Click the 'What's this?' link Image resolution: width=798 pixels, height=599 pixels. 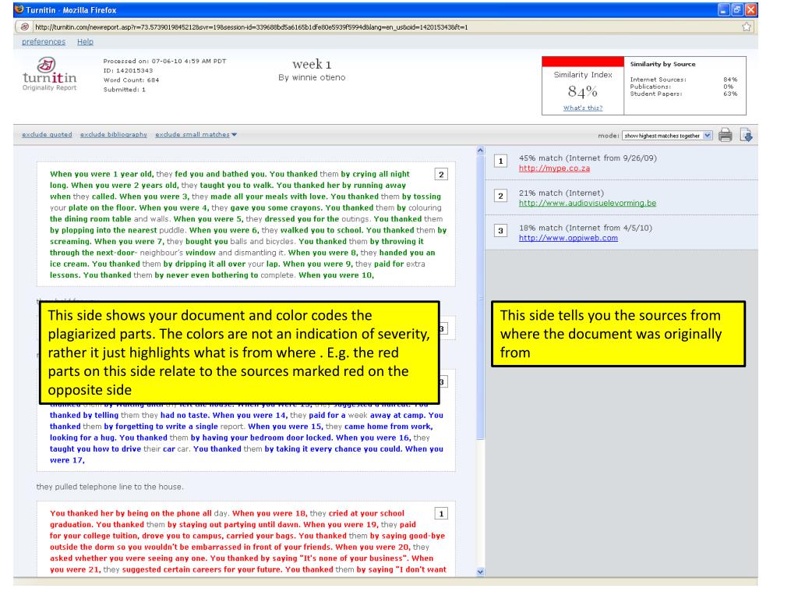[x=583, y=108]
